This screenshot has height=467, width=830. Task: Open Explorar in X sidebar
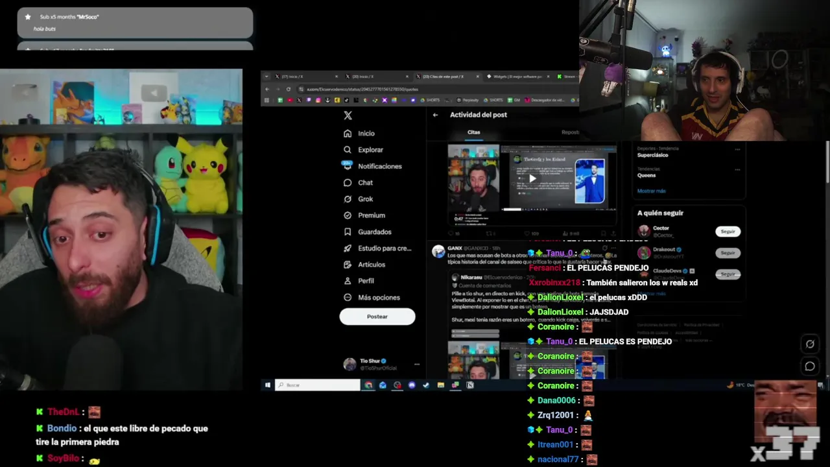pos(363,150)
